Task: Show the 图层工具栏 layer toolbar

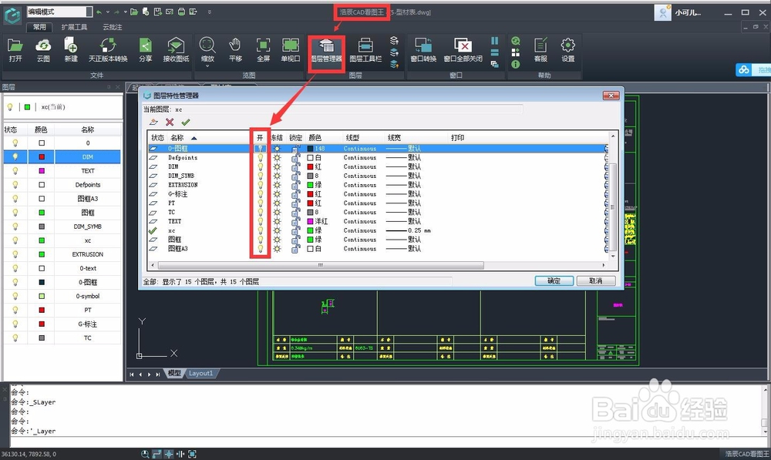Action: pyautogui.click(x=365, y=50)
